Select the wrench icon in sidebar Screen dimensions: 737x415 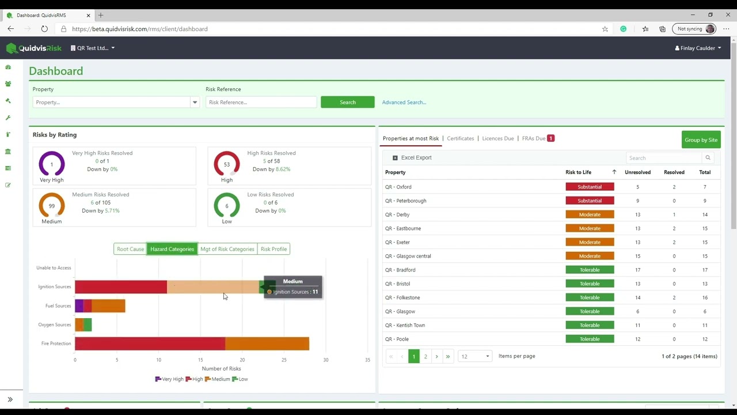(x=8, y=118)
